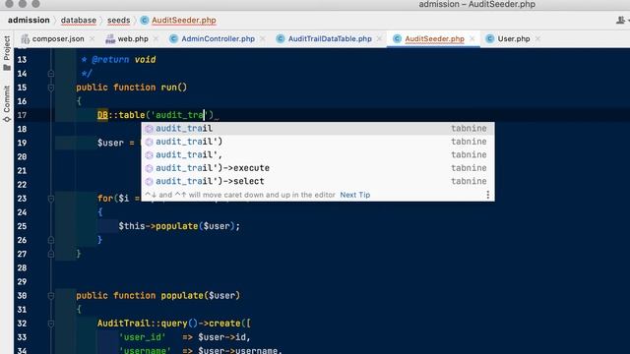This screenshot has width=630, height=354.
Task: Collapse the doc comment end at line 14
Action: [51, 74]
